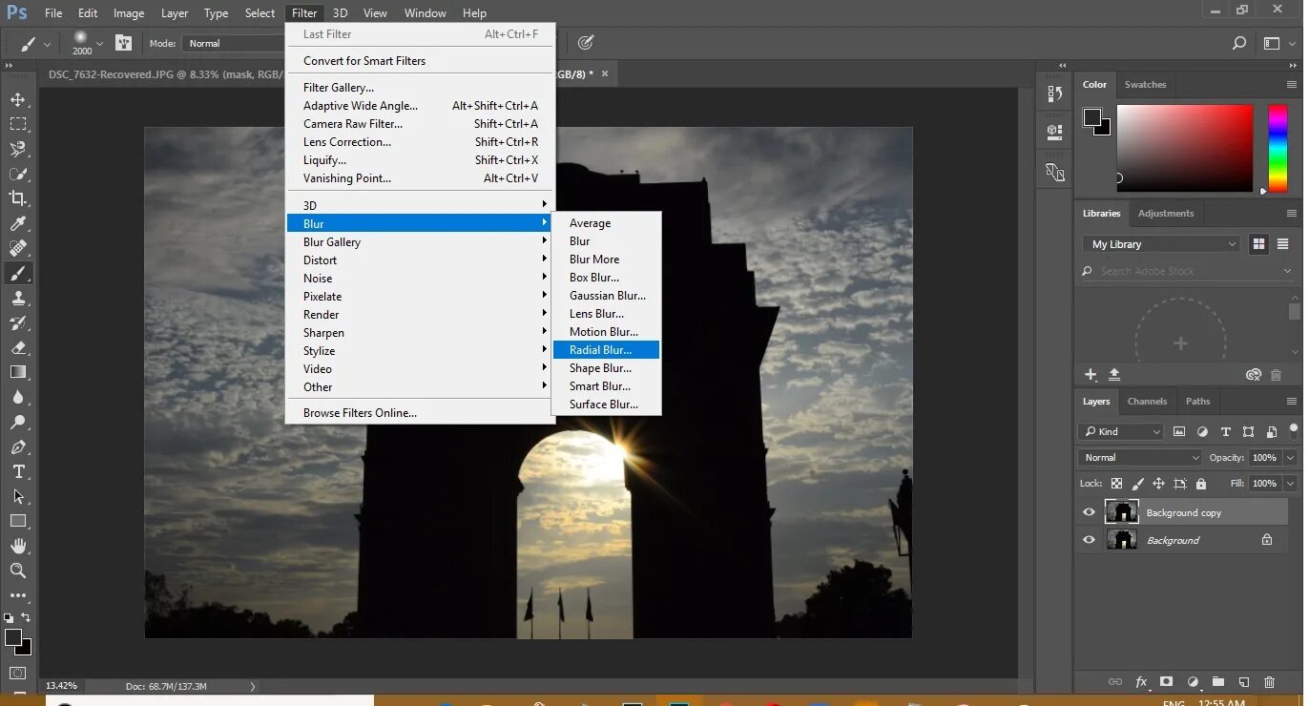Open the Layers panel menu

1291,402
